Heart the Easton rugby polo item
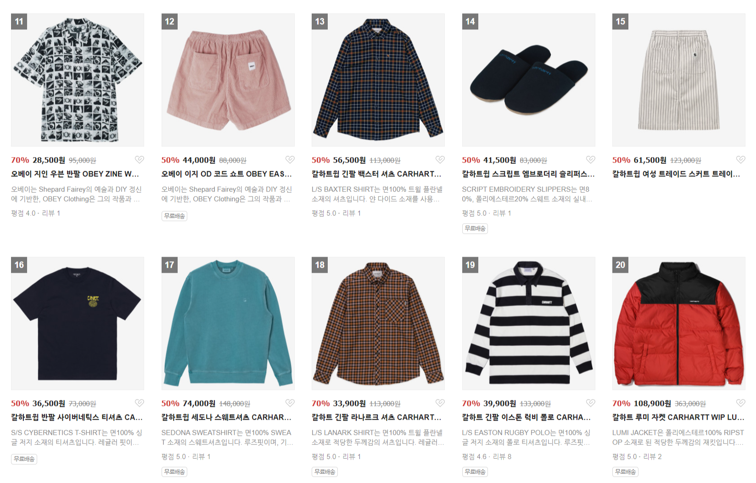Viewport: 756px width, 483px height. coord(590,403)
